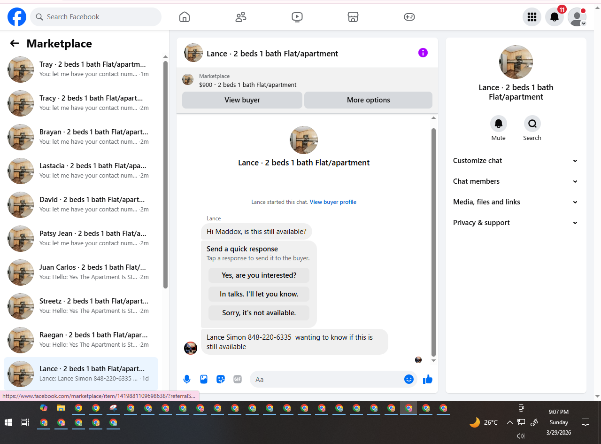
Task: Record a voice clip with microphone icon
Action: 187,379
